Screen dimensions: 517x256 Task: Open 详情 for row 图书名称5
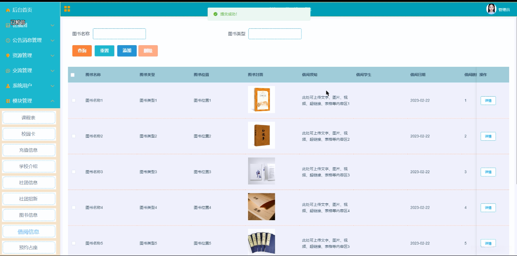[x=488, y=244]
